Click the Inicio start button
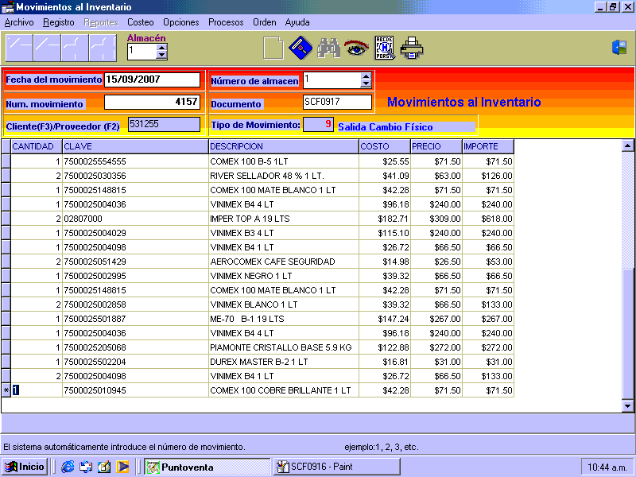Screen dimensions: 636x477 click(25, 467)
